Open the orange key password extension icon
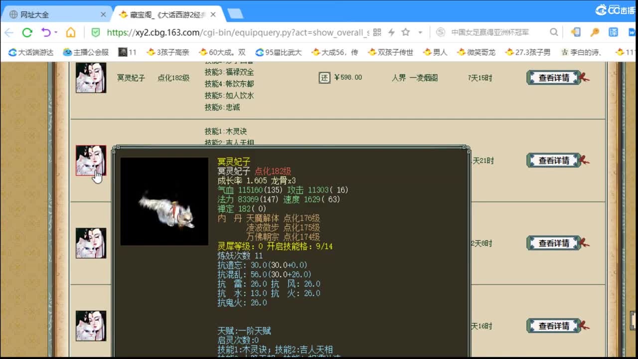 pyautogui.click(x=595, y=32)
